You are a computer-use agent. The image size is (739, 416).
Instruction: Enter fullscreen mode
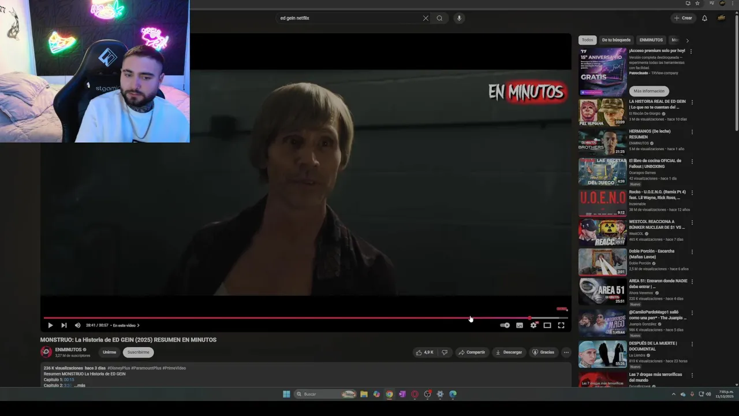click(561, 325)
